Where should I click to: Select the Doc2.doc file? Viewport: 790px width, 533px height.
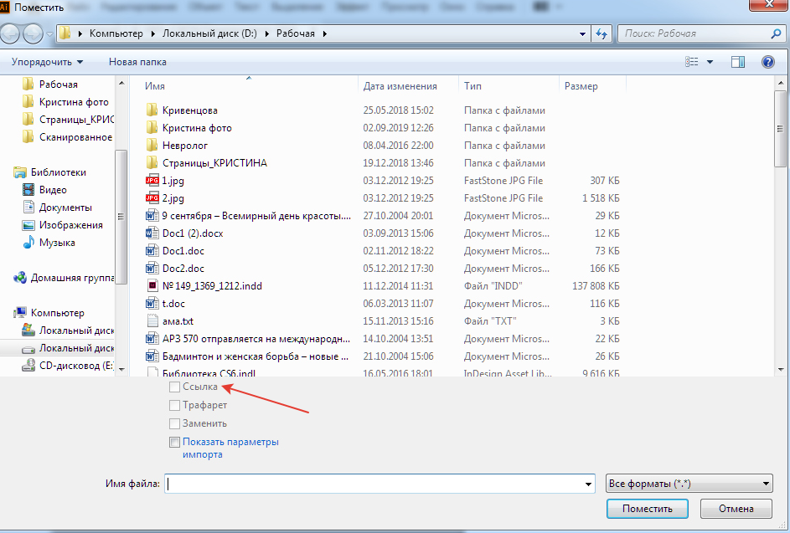click(183, 269)
